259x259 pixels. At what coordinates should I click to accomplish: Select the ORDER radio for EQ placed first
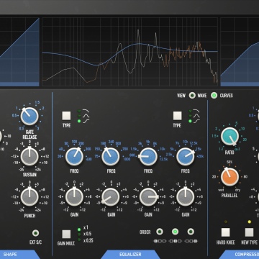(x=160, y=232)
